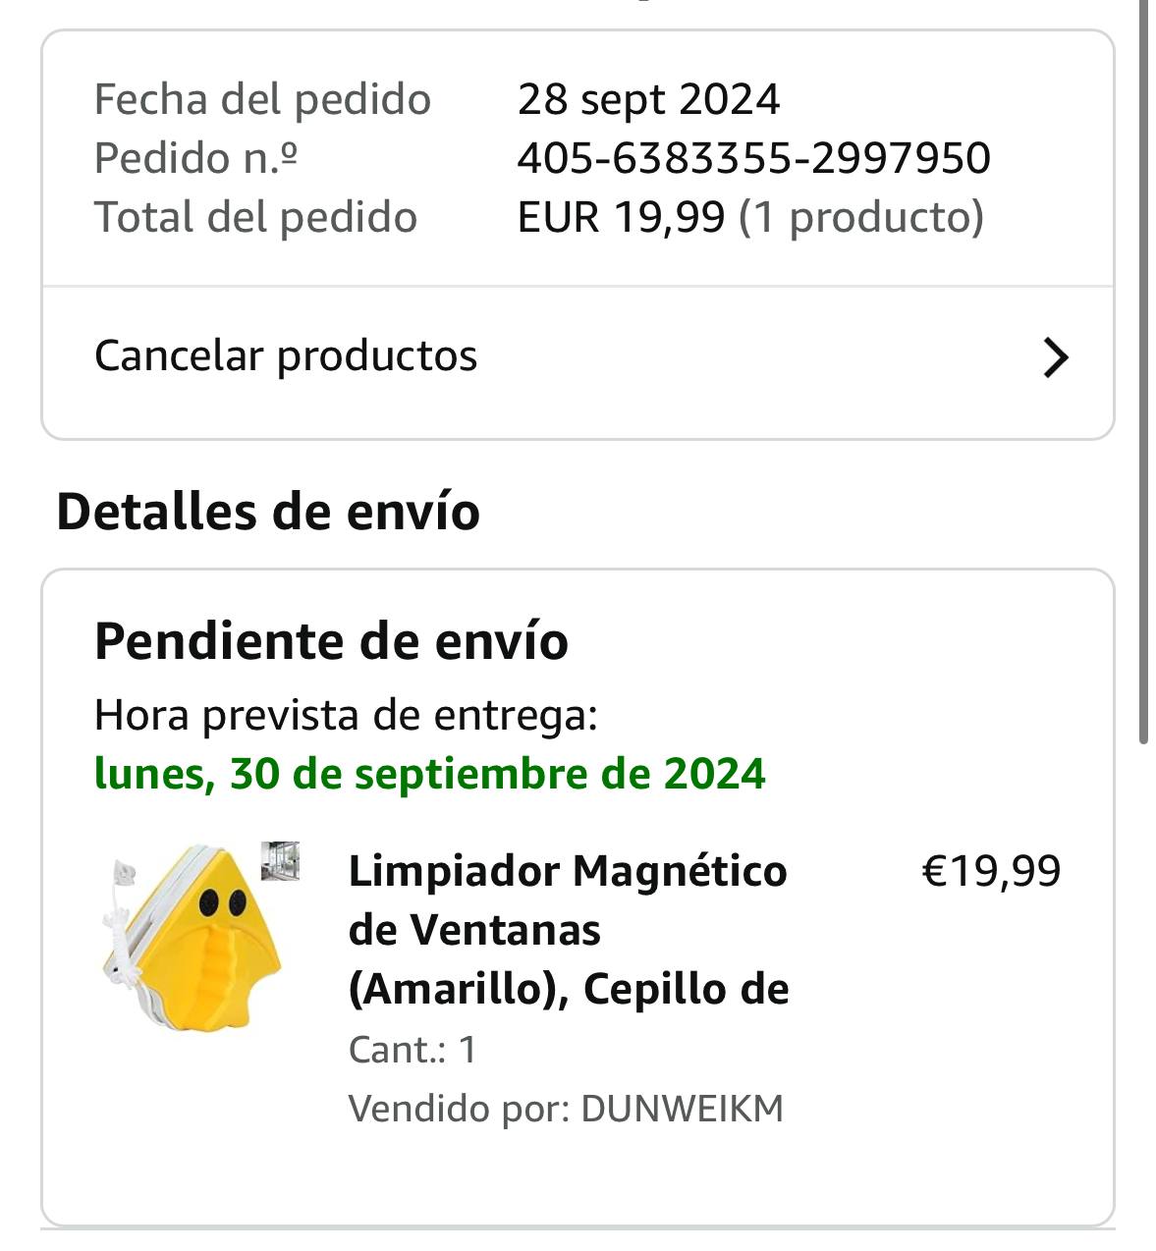Tap the Pendiente de envío status heading
This screenshot has height=1251, width=1156.
pyautogui.click(x=331, y=642)
